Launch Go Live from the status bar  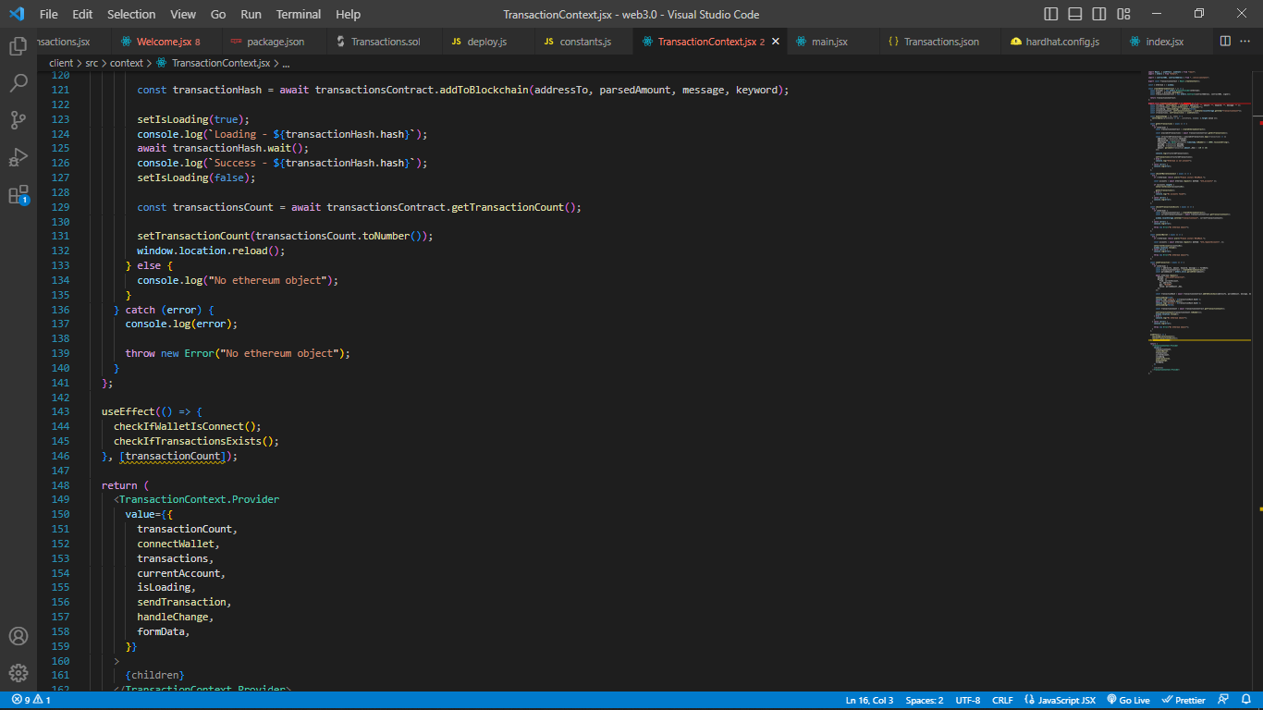click(1128, 700)
